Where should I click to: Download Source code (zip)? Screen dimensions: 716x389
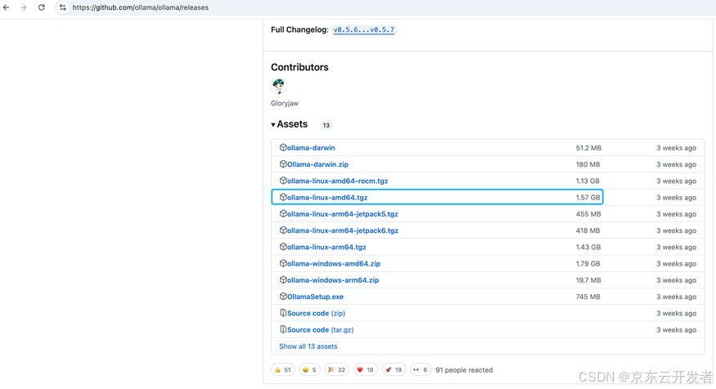(x=316, y=313)
